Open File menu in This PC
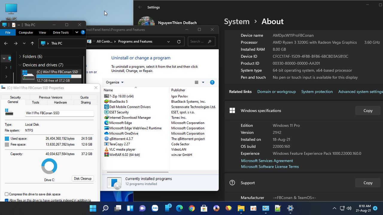Viewport: 383px width, 215px height. (x=8, y=32)
